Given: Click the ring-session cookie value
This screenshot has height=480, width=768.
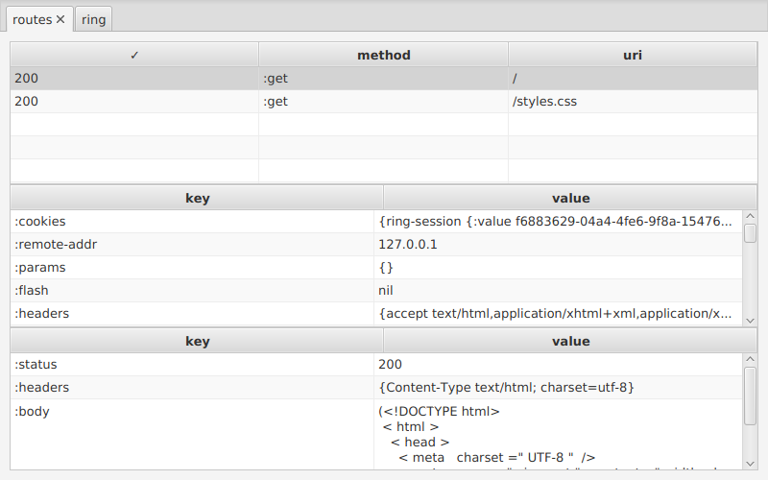Looking at the screenshot, I should (x=559, y=222).
